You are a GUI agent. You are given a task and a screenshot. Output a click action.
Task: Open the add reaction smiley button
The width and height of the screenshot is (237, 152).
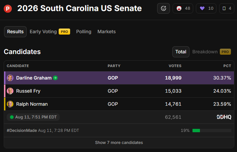click(164, 8)
